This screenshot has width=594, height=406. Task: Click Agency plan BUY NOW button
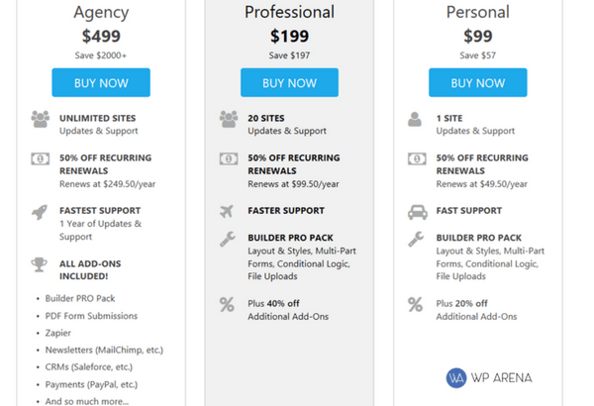(x=101, y=82)
